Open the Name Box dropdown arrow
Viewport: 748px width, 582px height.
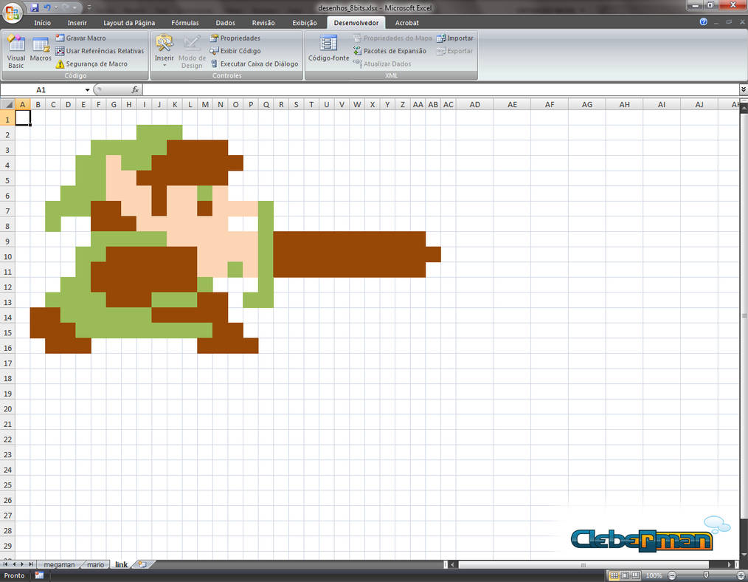(87, 90)
